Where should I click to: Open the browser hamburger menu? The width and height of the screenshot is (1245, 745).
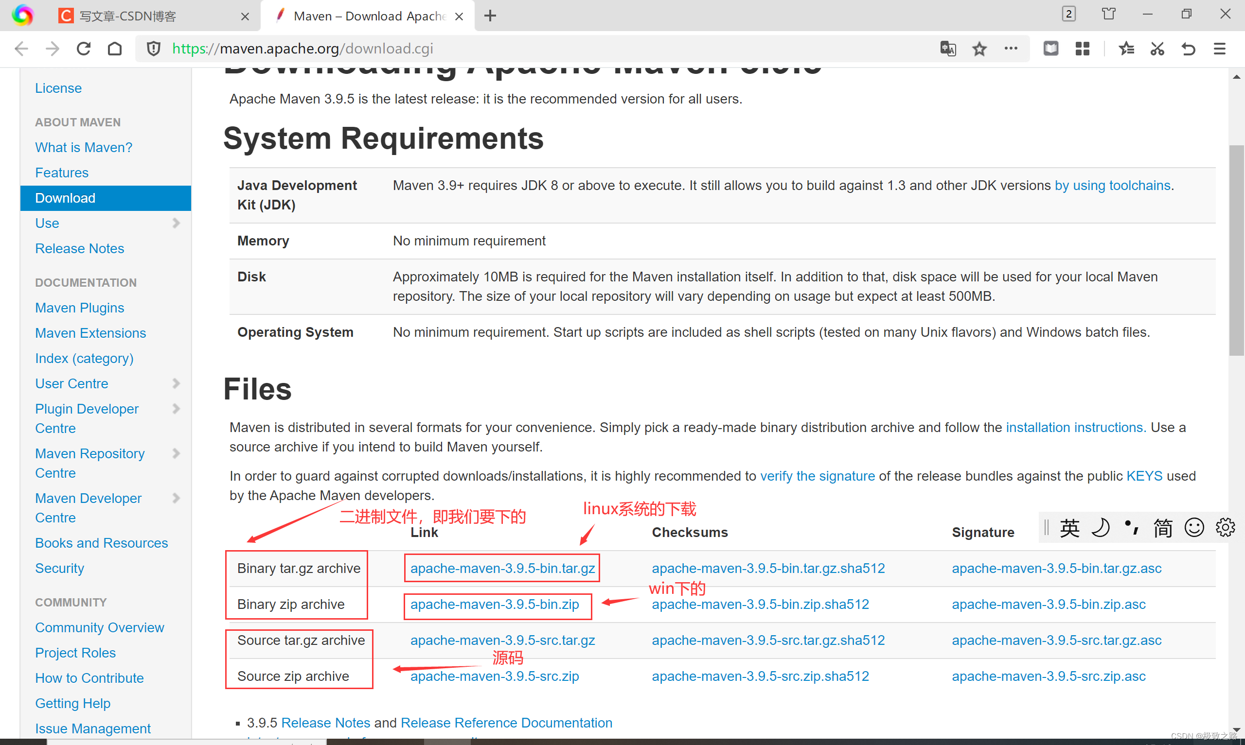[x=1219, y=49]
